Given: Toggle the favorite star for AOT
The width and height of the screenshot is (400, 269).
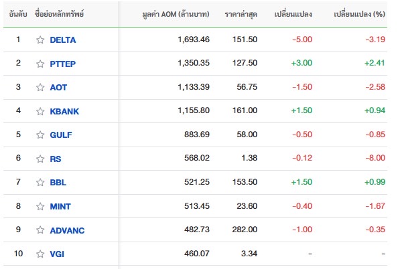Looking at the screenshot, I should 40,88.
